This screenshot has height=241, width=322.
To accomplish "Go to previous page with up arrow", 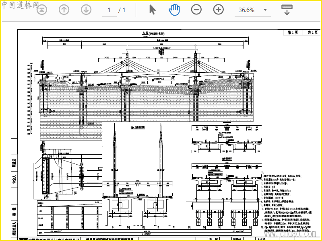I will tap(64, 10).
